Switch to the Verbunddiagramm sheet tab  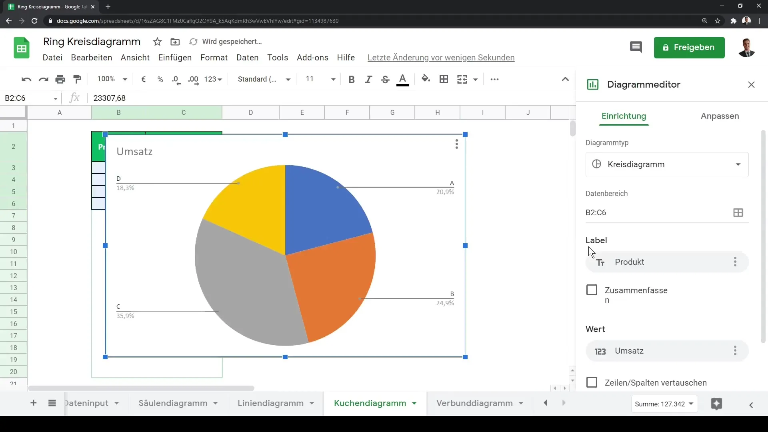474,403
